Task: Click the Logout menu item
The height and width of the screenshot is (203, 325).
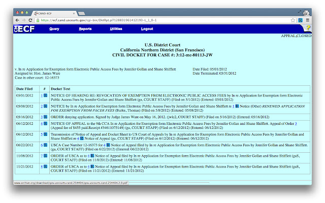Action: pos(147,29)
